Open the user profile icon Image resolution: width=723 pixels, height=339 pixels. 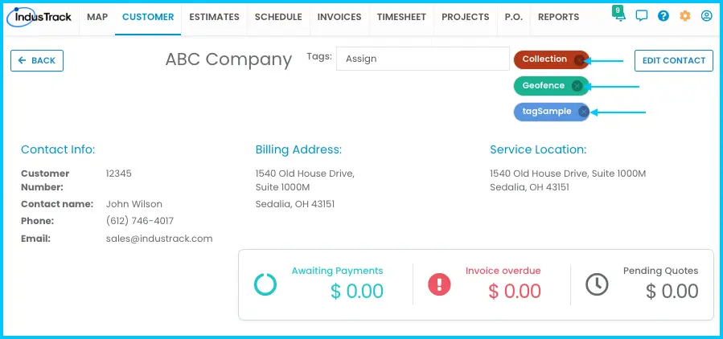point(706,16)
